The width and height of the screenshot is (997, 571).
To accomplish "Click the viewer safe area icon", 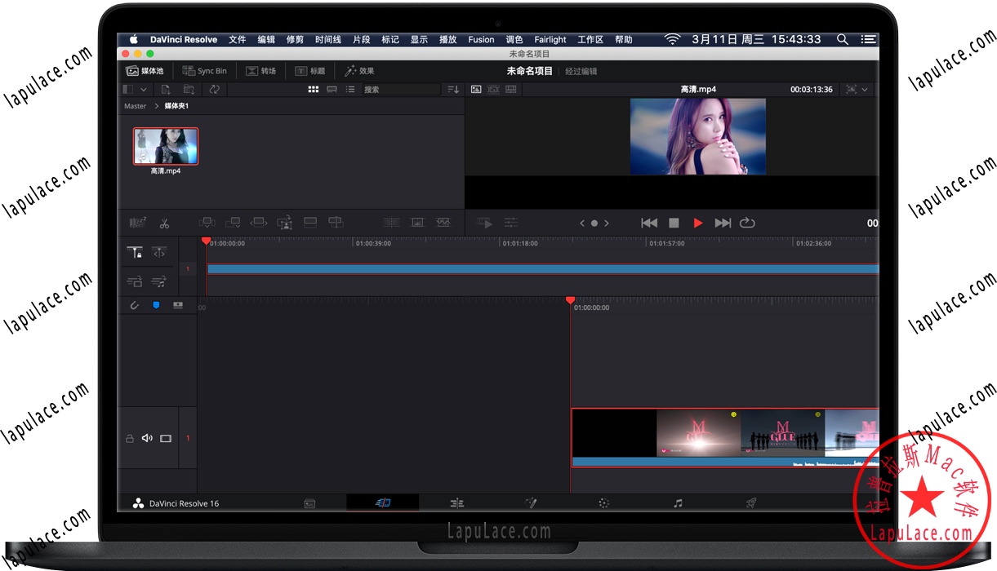I will 851,89.
